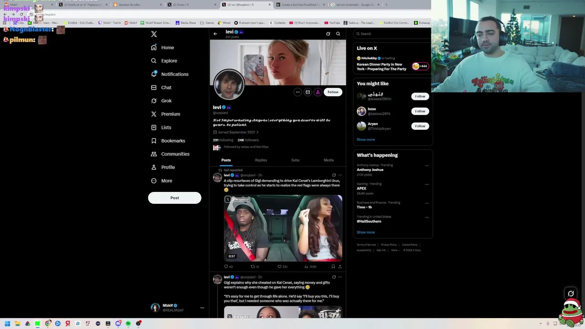The height and width of the screenshot is (329, 585).
Task: Switch to the Replies tab
Action: click(x=261, y=160)
